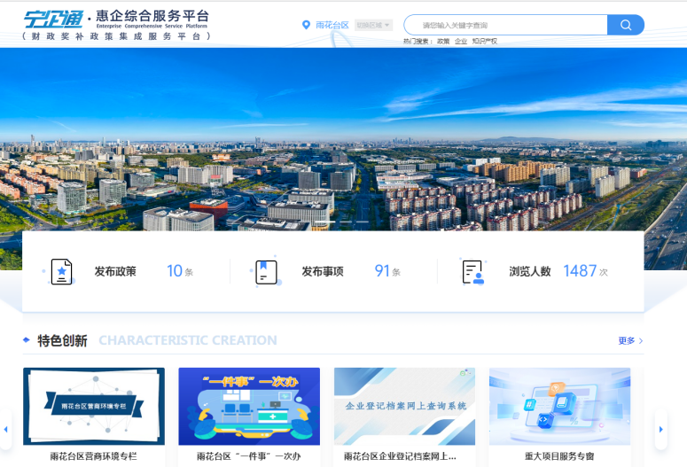Viewport: 687px width, 467px height.
Task: Select hot search term 企业
Action: tap(461, 41)
